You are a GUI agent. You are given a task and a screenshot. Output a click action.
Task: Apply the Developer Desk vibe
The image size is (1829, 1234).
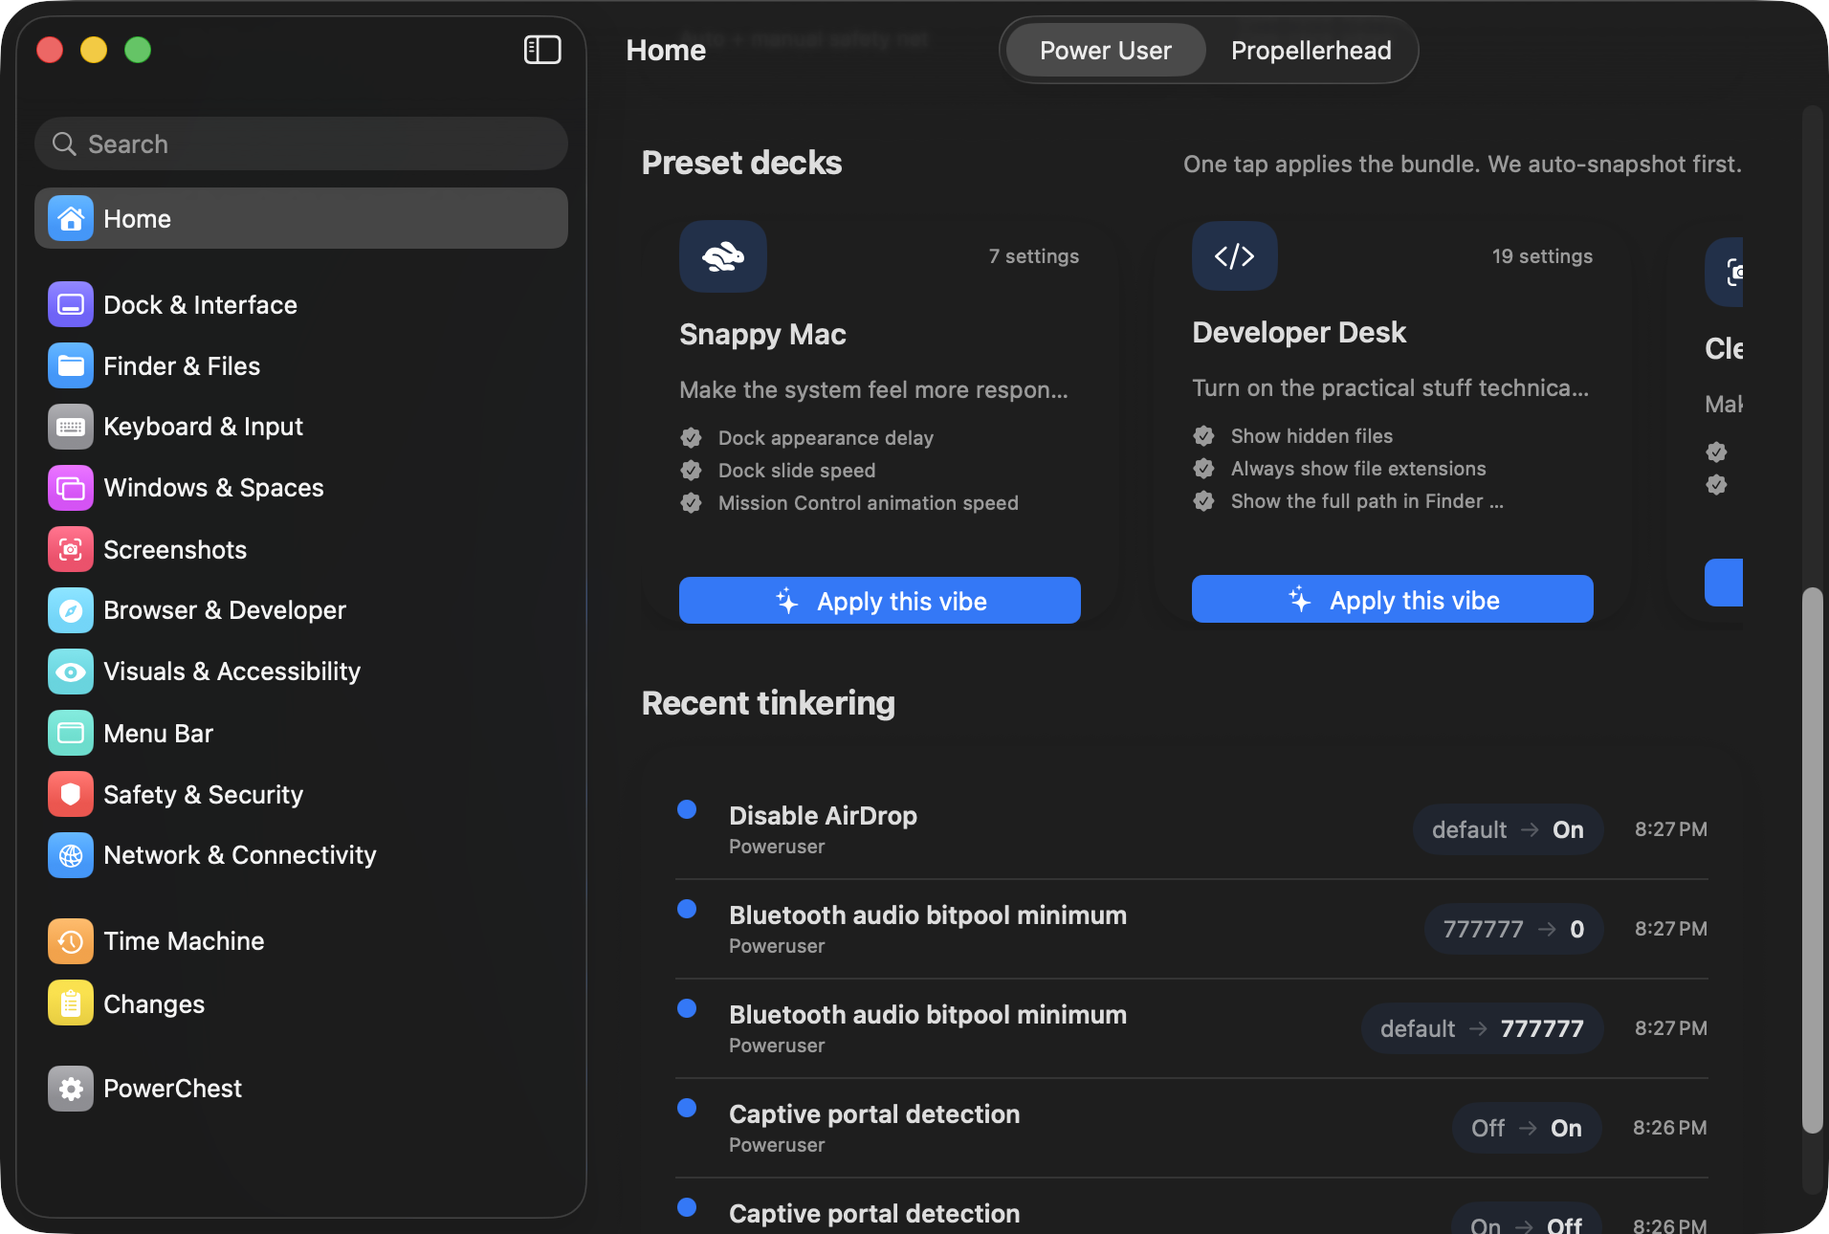[x=1392, y=599]
